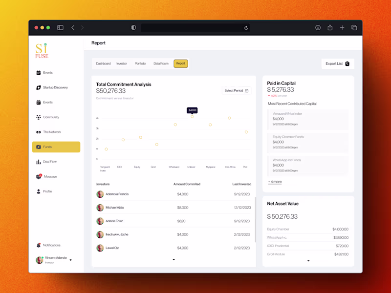Click the Export List button
This screenshot has height=293, width=391.
(x=338, y=63)
